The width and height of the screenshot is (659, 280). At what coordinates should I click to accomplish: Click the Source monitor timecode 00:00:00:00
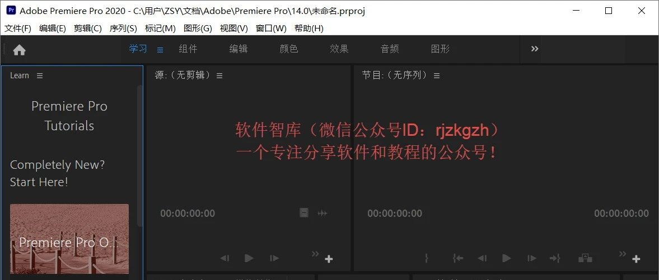pos(188,213)
